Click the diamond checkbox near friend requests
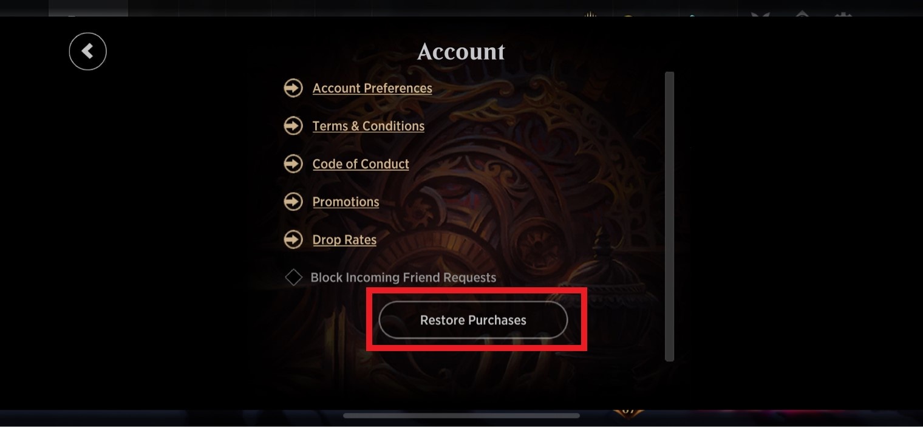The height and width of the screenshot is (427, 923). 293,277
